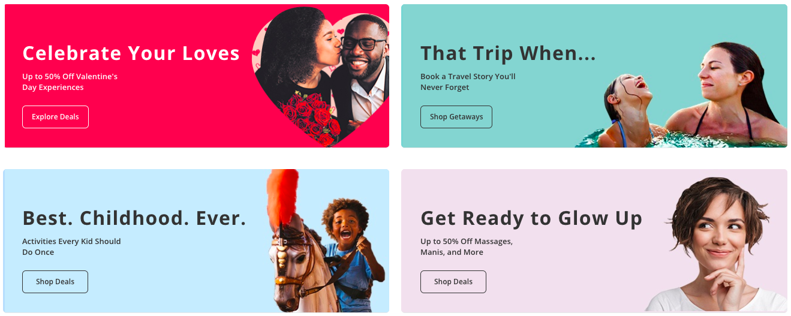The image size is (791, 316).
Task: Select Shop Deals under Best. Childhood. Ever.
Action: pyautogui.click(x=55, y=282)
